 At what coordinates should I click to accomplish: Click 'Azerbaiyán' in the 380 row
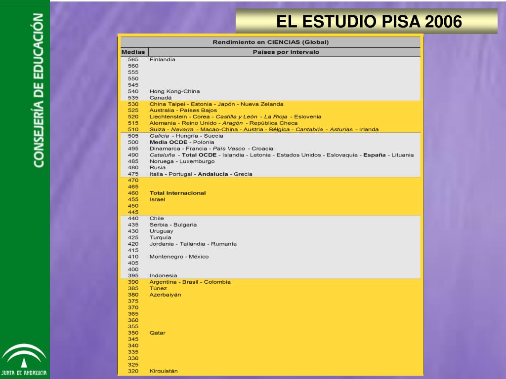point(165,295)
